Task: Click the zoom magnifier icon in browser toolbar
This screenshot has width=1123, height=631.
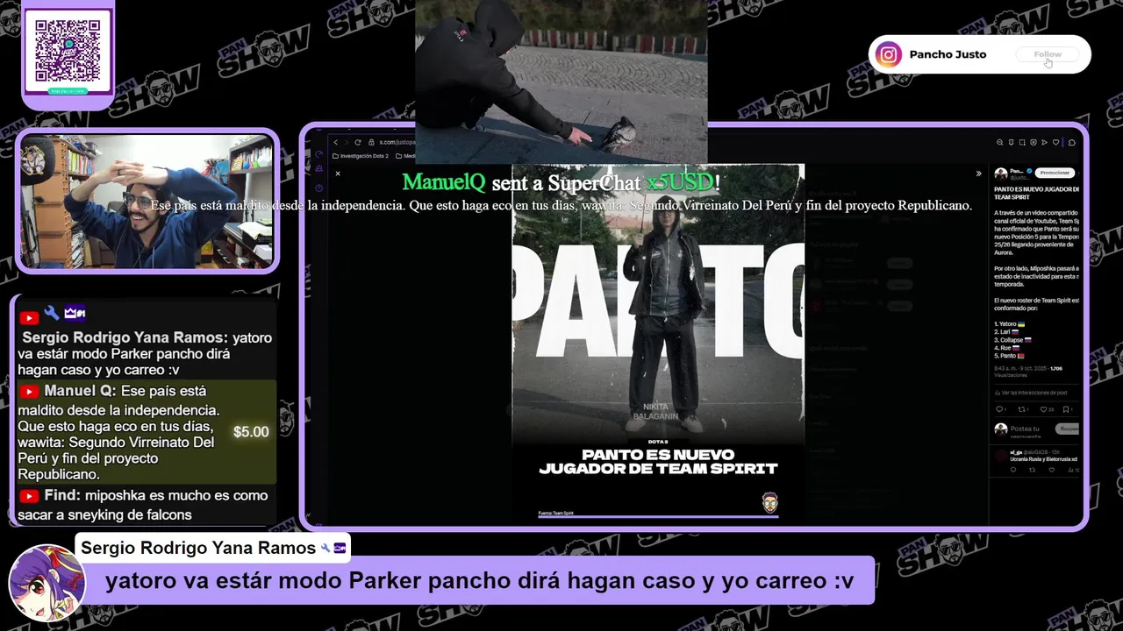Action: [999, 142]
